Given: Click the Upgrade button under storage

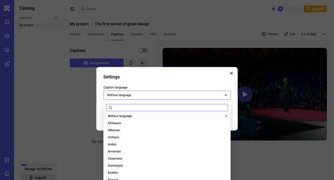Looking at the screenshot, I should click(38, 177).
